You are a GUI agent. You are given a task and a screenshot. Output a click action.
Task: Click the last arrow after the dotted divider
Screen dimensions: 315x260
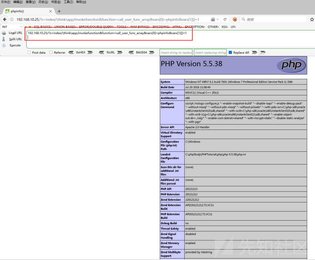(x=263, y=52)
